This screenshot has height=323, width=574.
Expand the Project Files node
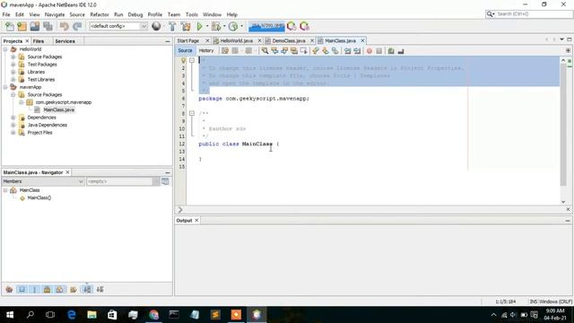pos(13,133)
